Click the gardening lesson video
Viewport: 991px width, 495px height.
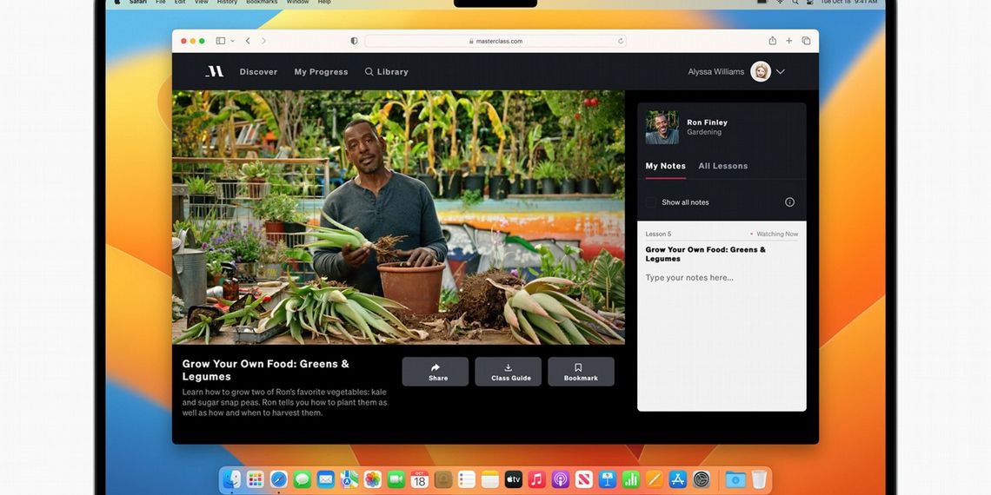point(398,217)
